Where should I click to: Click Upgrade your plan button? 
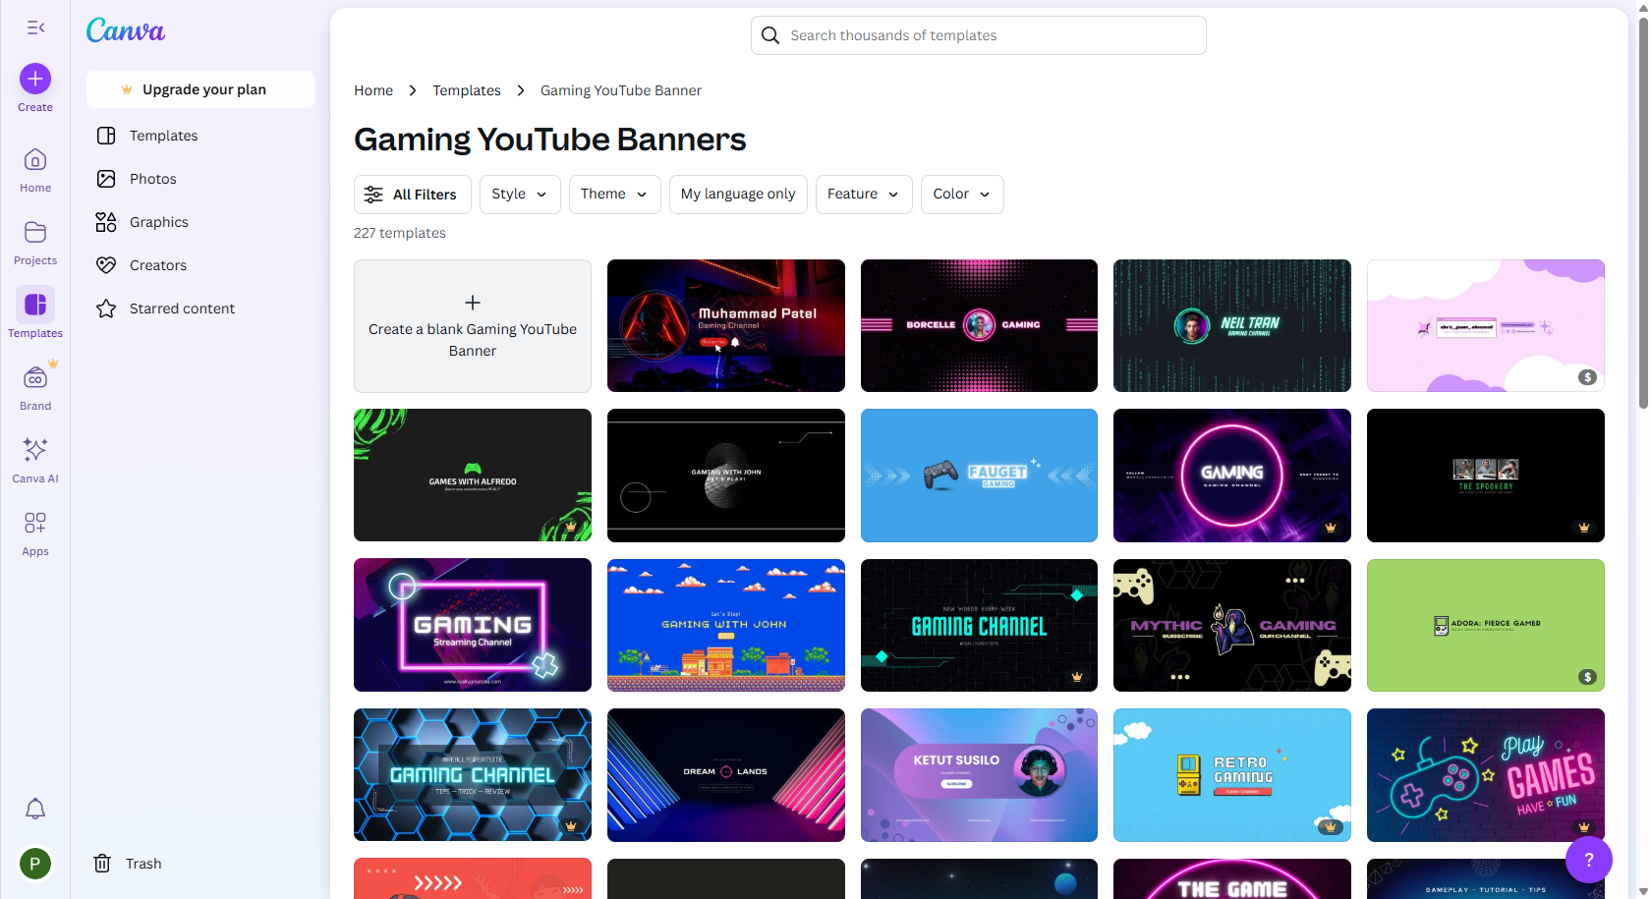[x=200, y=89]
